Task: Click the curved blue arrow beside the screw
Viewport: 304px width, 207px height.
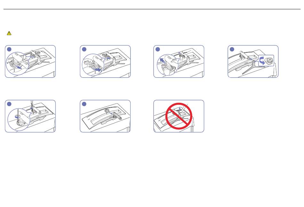Action: click(262, 61)
